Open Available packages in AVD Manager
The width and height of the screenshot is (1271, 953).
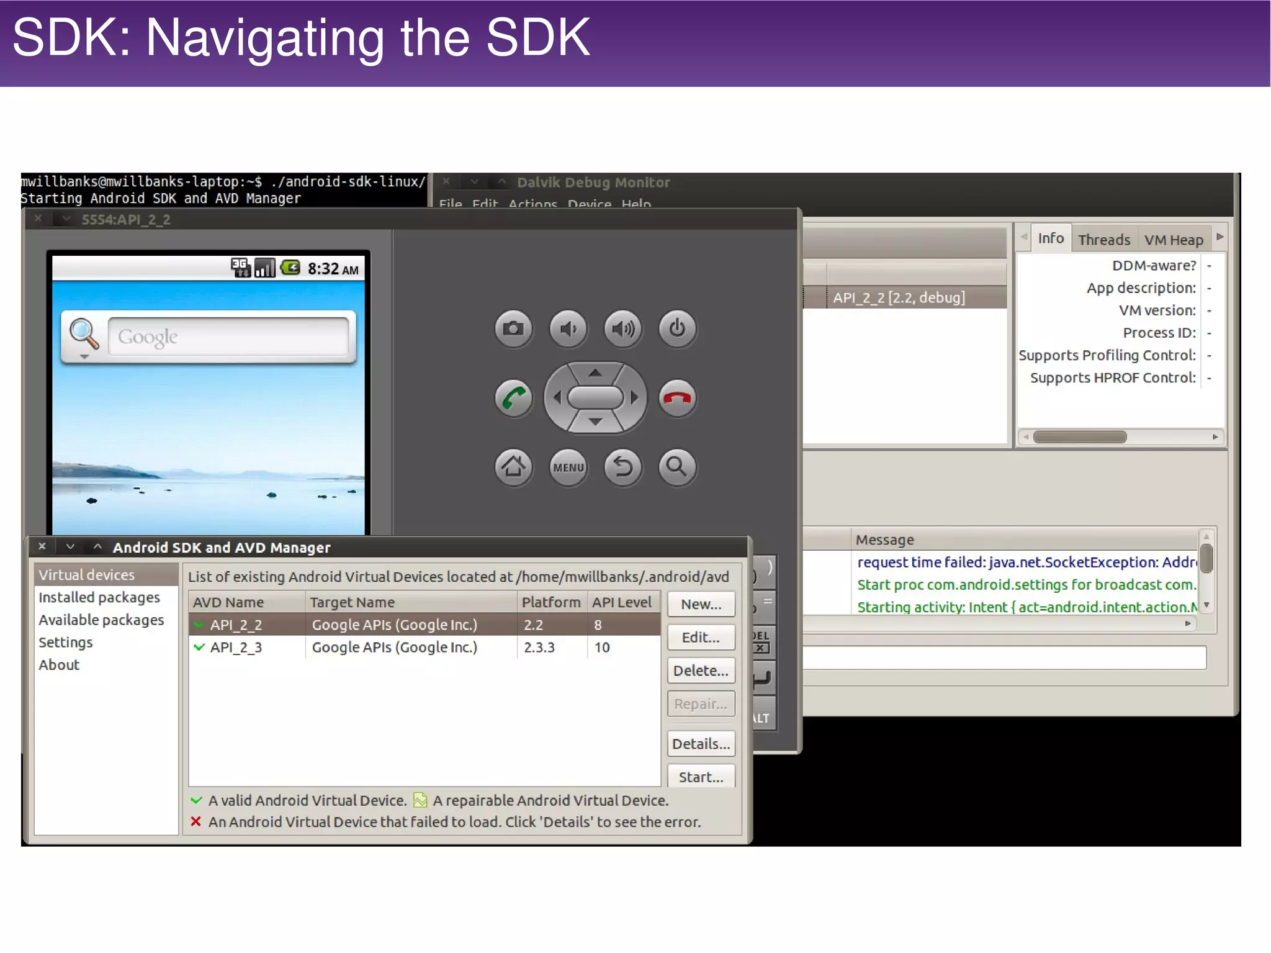[101, 620]
